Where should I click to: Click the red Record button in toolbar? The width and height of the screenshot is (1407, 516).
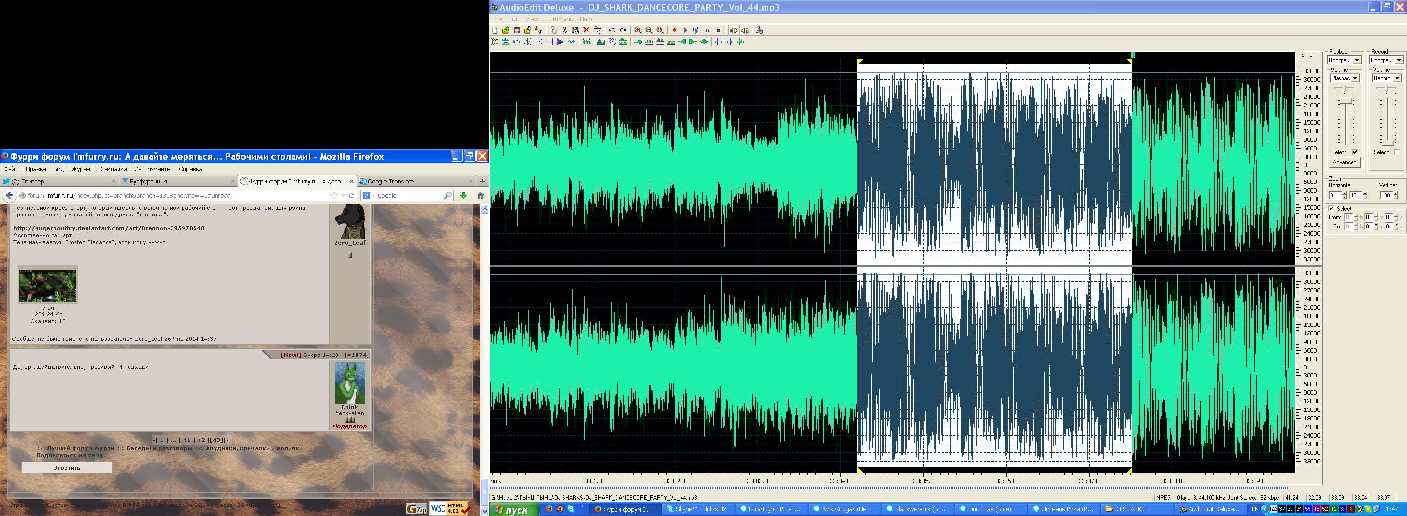coord(674,30)
